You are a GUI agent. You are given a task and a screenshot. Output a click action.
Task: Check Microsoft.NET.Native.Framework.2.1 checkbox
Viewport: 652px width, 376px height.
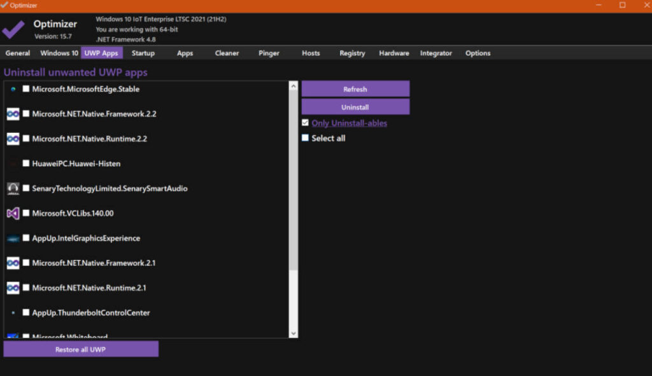tap(25, 263)
